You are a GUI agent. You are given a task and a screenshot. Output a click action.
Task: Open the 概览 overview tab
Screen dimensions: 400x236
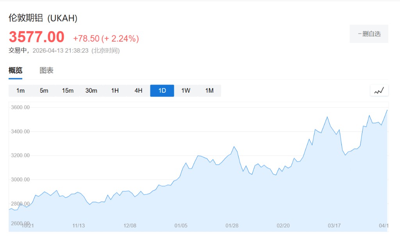[16, 70]
